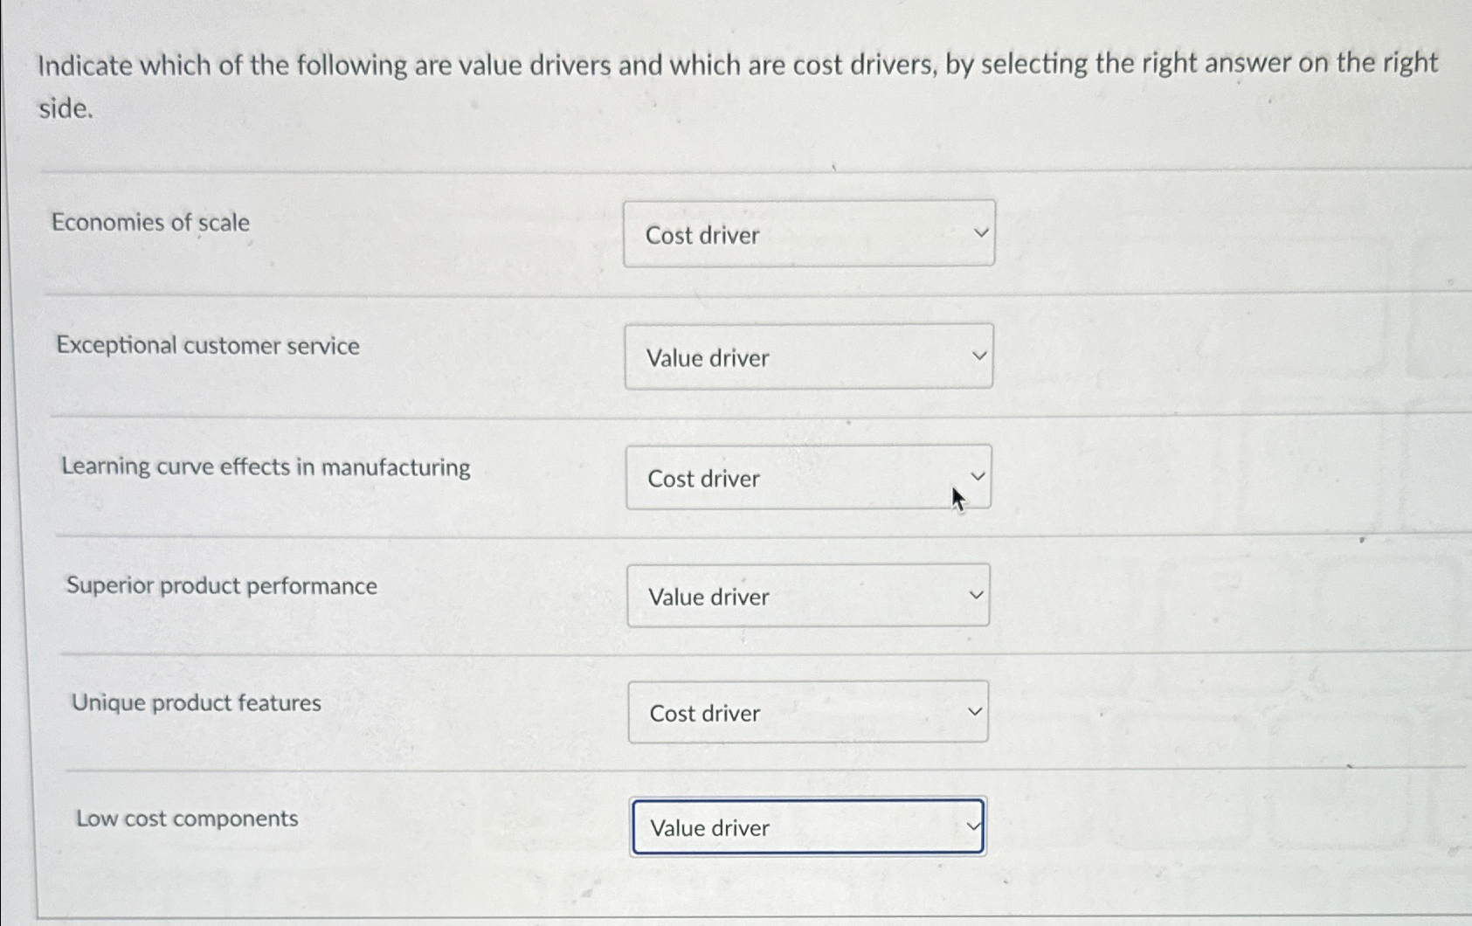Click the chevron on the Low cost components selector
The image size is (1472, 926).
[x=972, y=825]
